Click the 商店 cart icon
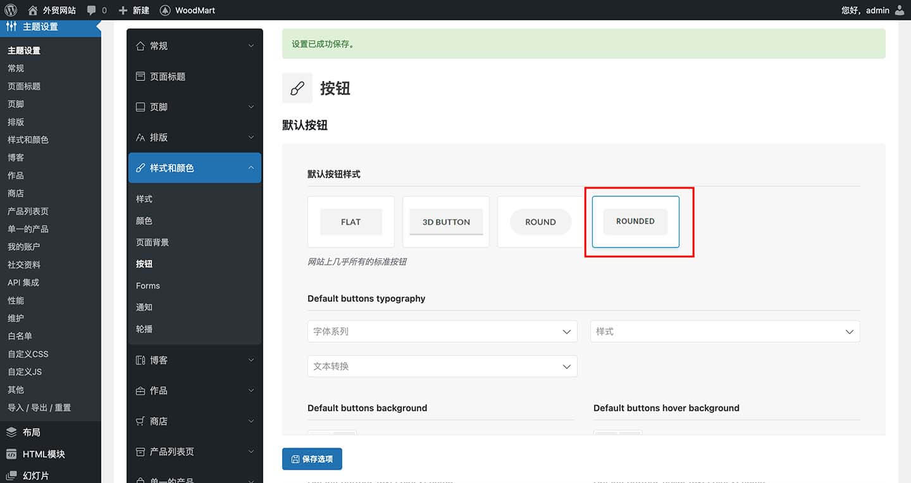911x483 pixels. [x=140, y=421]
